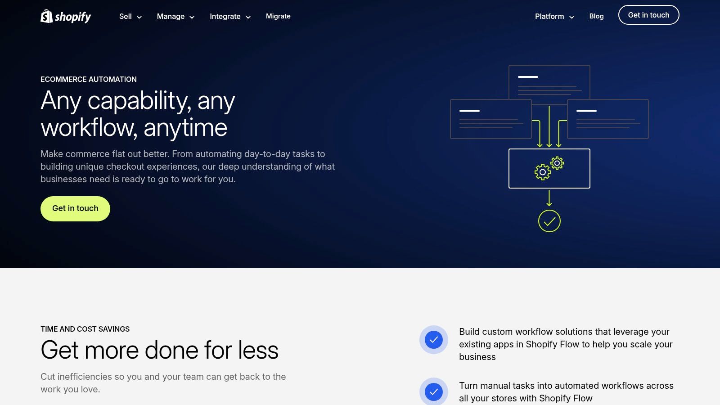Viewport: 720px width, 405px height.
Task: Click the Any capability, any workflow headline
Action: click(x=138, y=114)
